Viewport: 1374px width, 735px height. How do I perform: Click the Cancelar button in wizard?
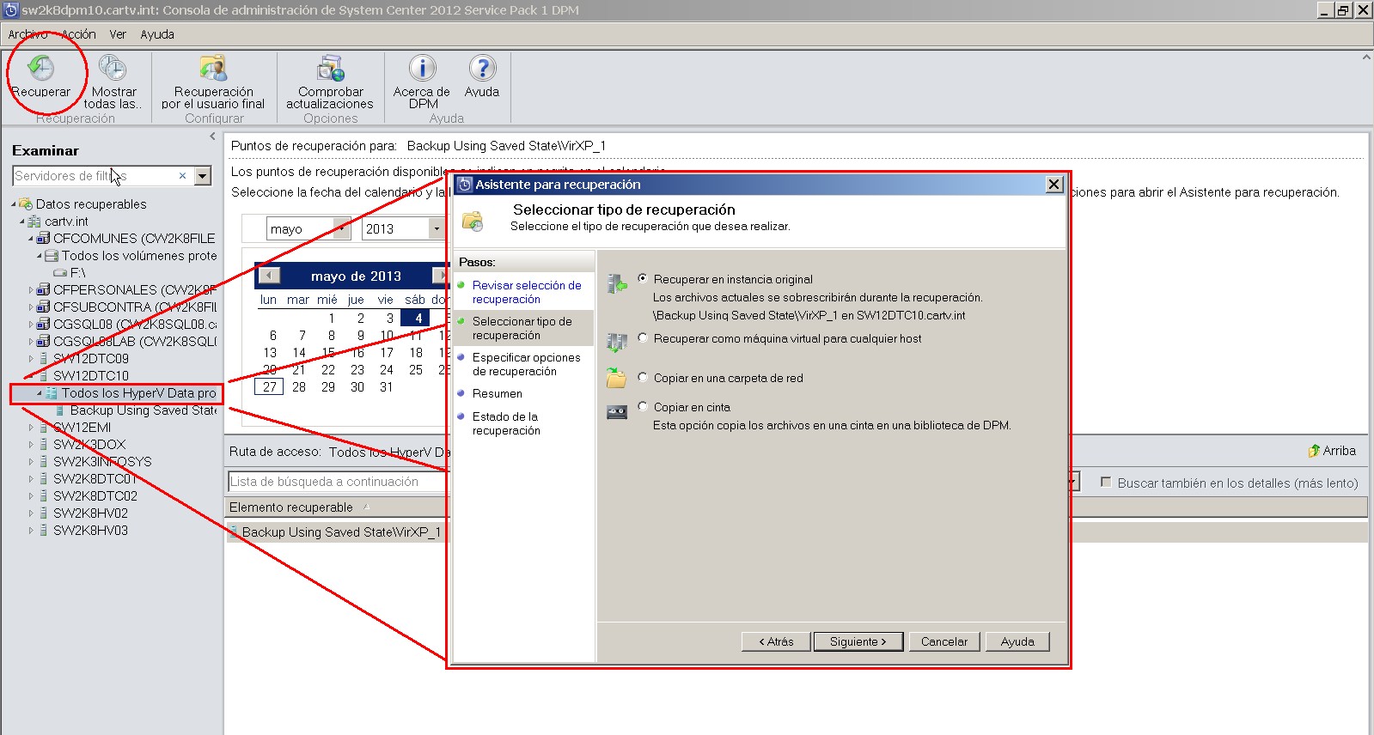click(944, 641)
